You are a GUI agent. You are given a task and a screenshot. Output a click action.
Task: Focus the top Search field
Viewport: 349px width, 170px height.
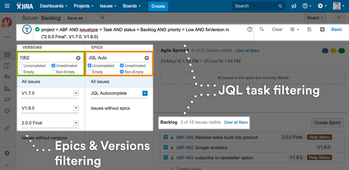click(x=259, y=6)
